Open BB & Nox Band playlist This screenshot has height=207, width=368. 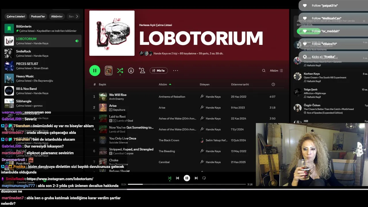point(42,91)
